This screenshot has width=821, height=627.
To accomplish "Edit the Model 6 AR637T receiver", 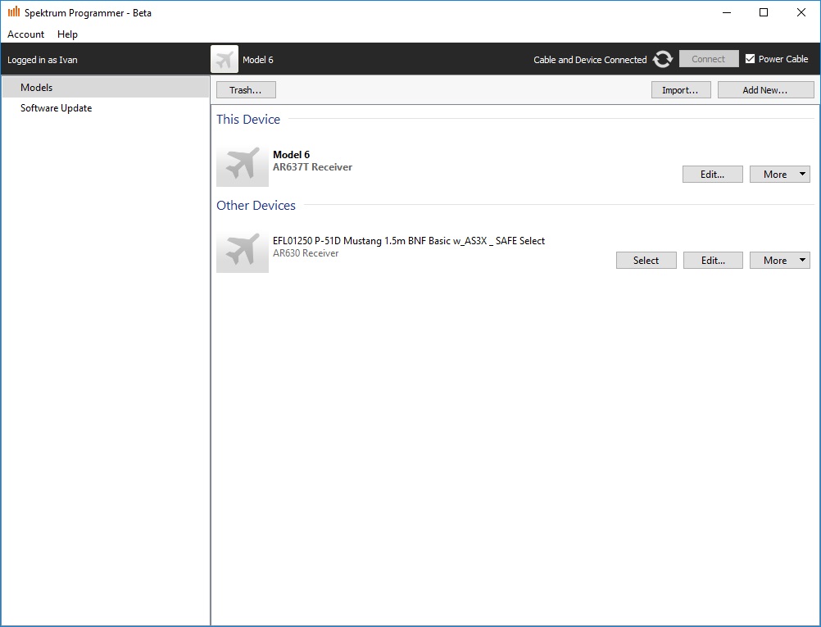I will click(x=712, y=175).
